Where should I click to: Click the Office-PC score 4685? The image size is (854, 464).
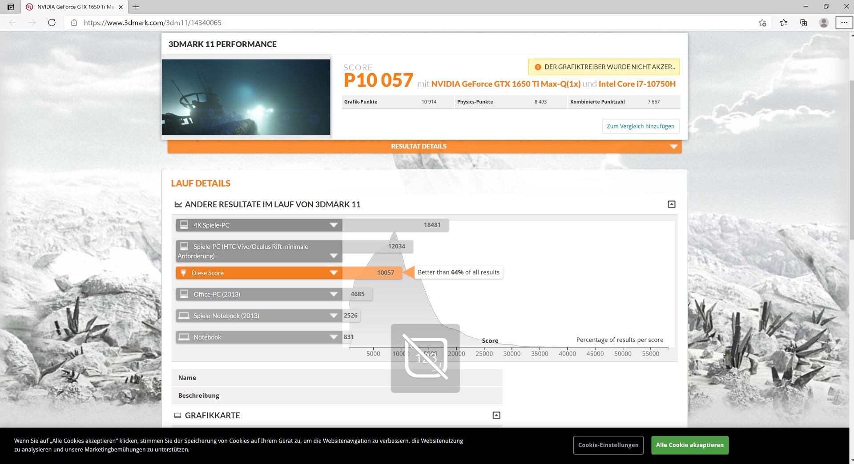pos(357,294)
